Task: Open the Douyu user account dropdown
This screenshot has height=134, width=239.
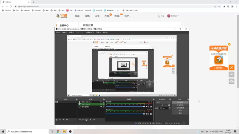Action: click(x=173, y=16)
